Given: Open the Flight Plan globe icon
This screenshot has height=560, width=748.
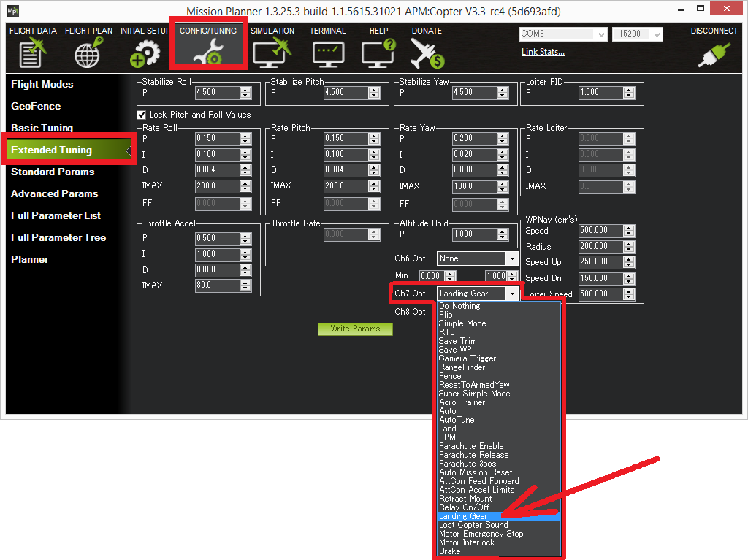Looking at the screenshot, I should 88,53.
